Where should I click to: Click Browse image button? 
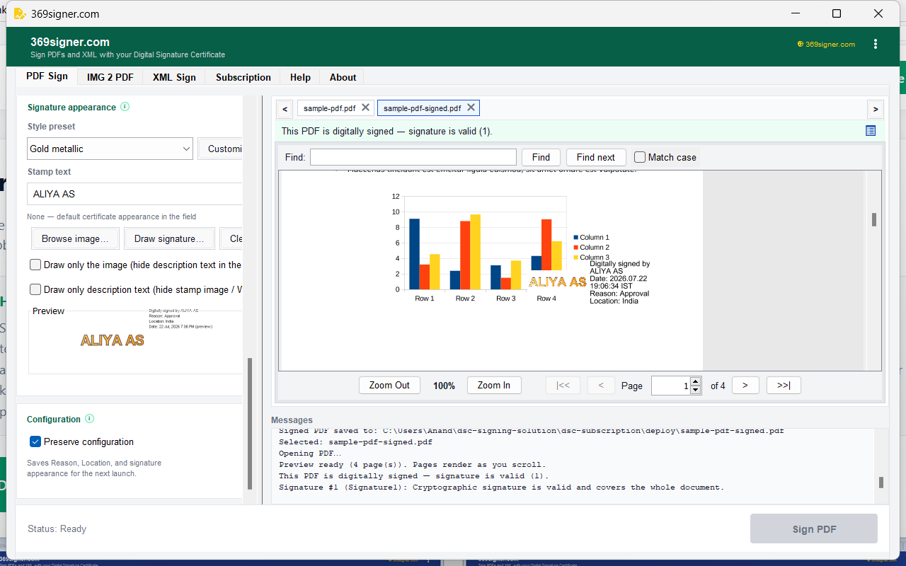coord(75,238)
